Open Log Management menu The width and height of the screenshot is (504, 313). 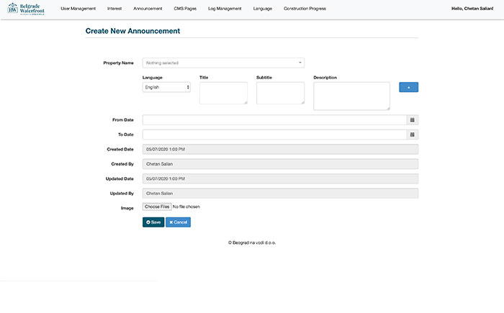coord(225,9)
